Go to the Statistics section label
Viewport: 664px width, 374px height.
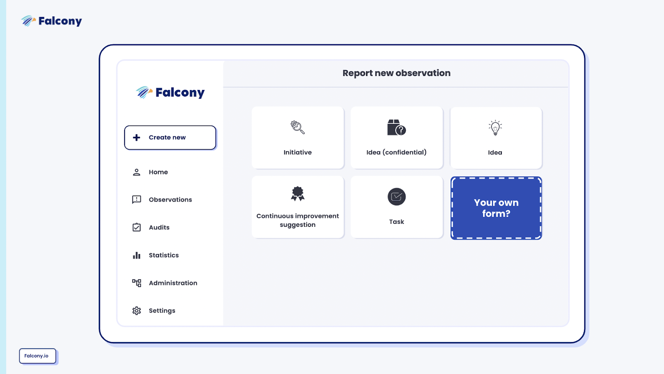pos(164,255)
